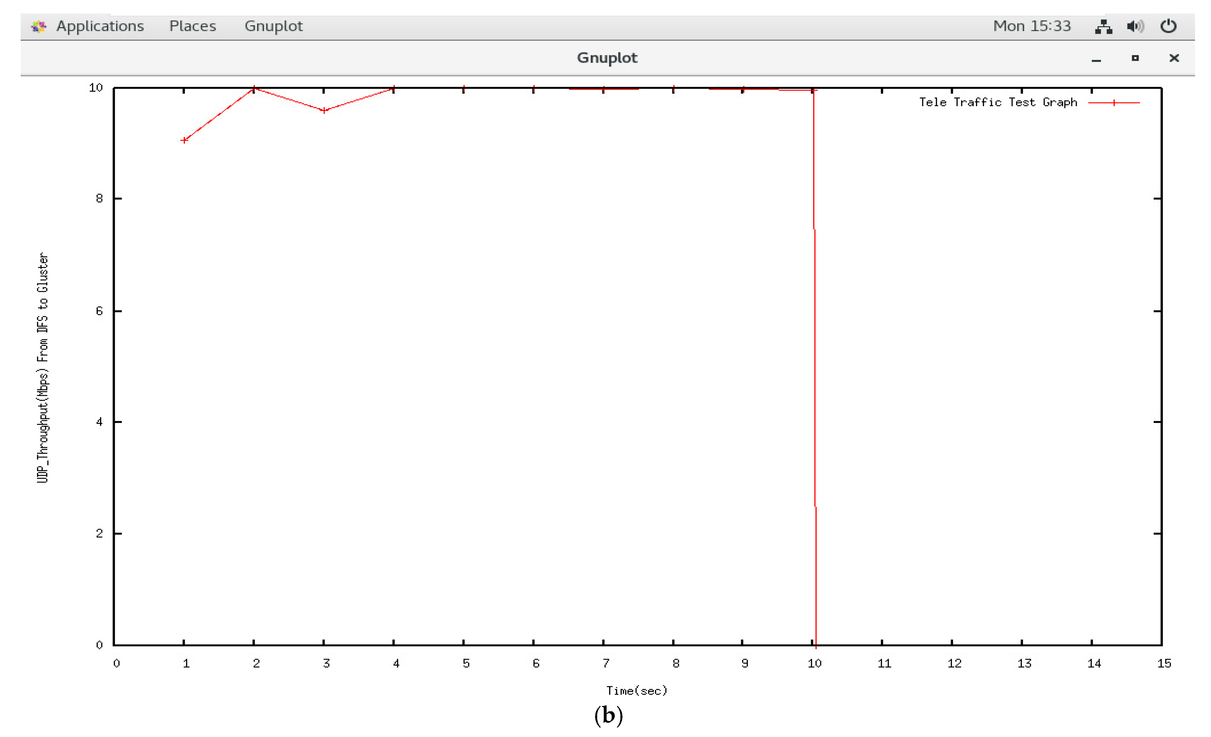Click the power button icon
This screenshot has height=737, width=1211.
pyautogui.click(x=1168, y=26)
